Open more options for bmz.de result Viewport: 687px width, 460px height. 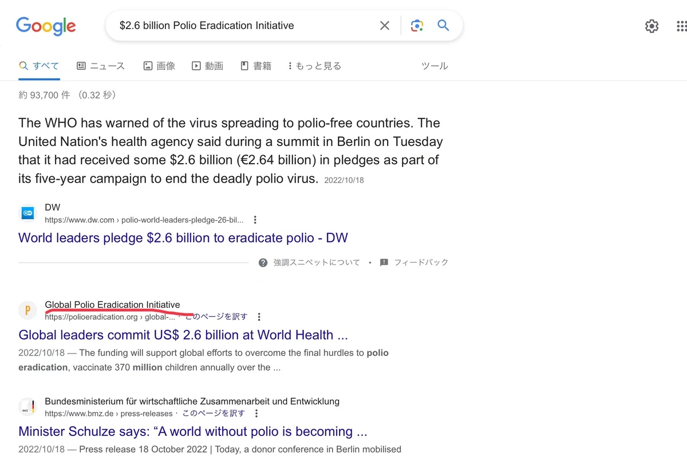click(x=256, y=414)
